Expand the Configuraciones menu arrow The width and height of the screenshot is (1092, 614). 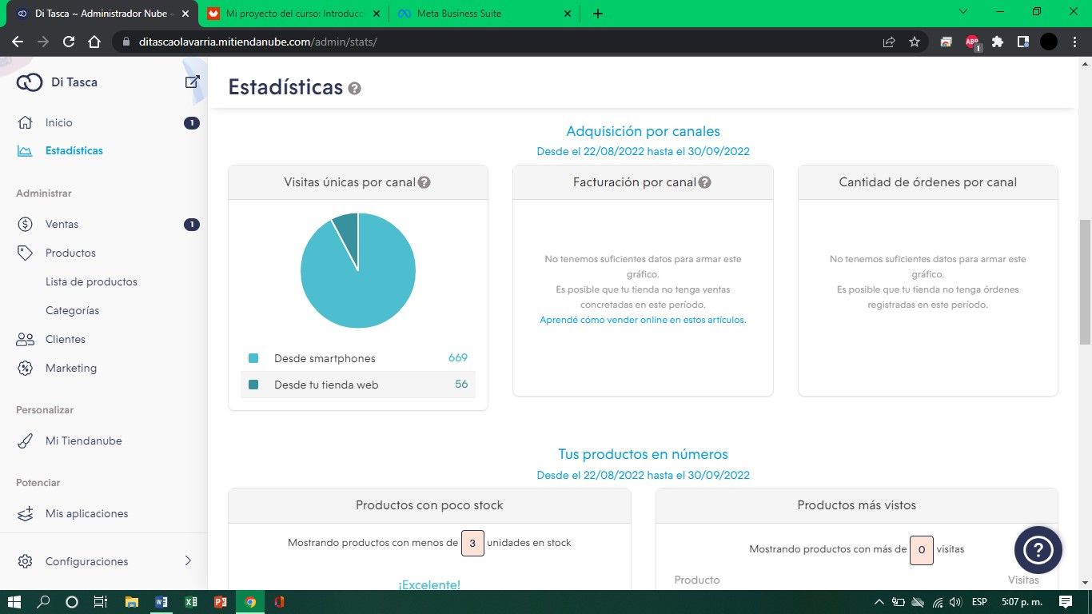[x=189, y=561]
